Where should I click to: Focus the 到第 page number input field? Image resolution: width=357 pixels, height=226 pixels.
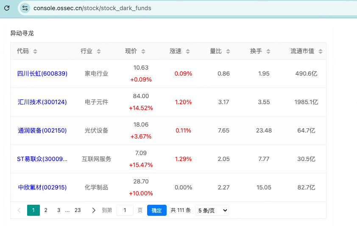(125, 210)
